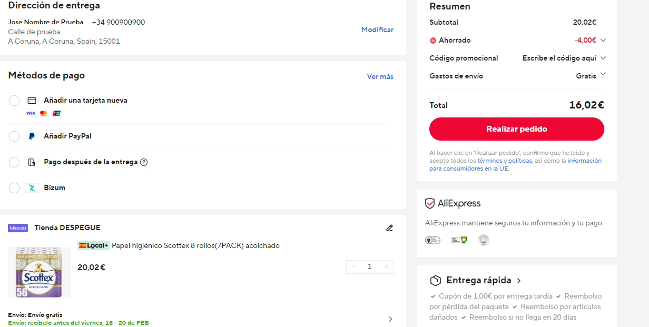
Task: Click Reembolso si no llega en 20 días
Action: point(523,317)
